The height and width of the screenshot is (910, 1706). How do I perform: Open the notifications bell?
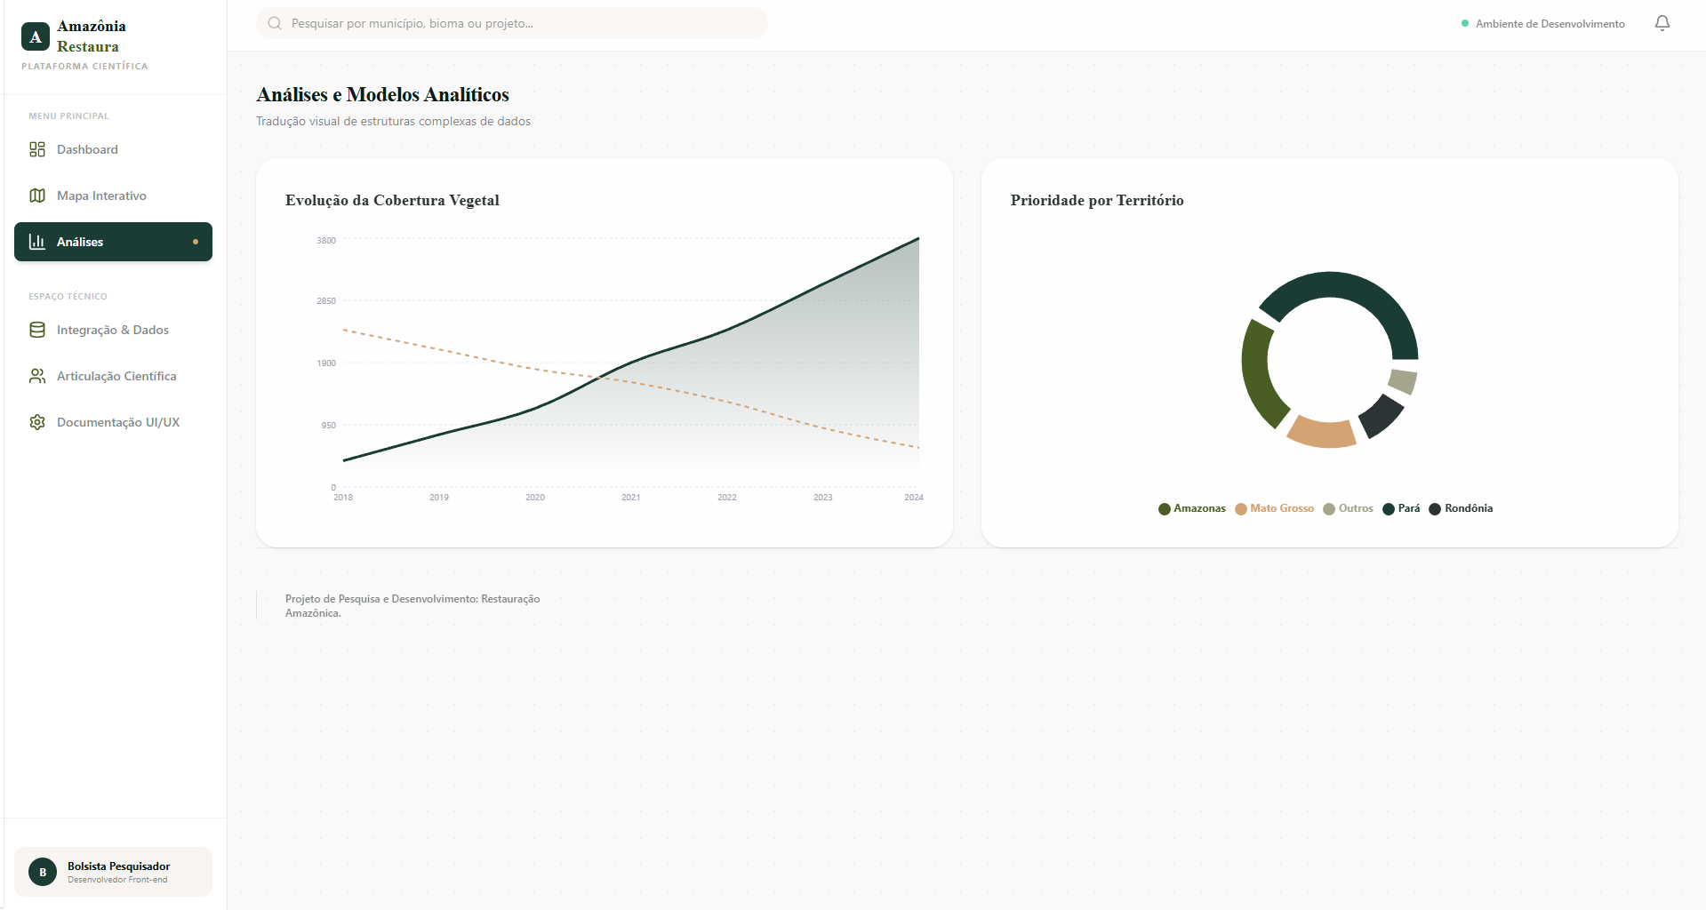click(1662, 23)
